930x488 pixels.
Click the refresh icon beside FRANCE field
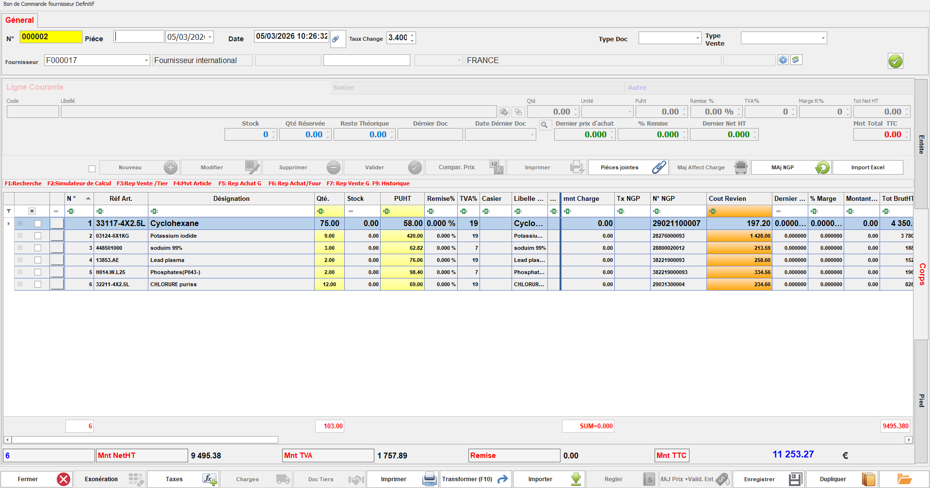796,60
